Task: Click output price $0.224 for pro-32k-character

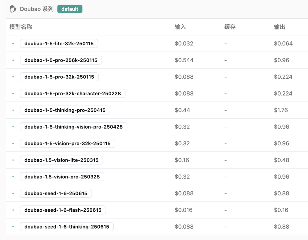Action: [x=283, y=94]
